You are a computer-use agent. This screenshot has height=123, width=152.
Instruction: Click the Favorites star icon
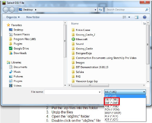point(8,25)
